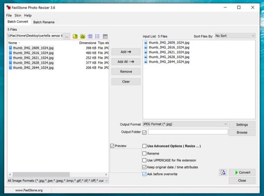Click the 206 KB size cell
Screen dimensions: 264x196
tap(91, 67)
